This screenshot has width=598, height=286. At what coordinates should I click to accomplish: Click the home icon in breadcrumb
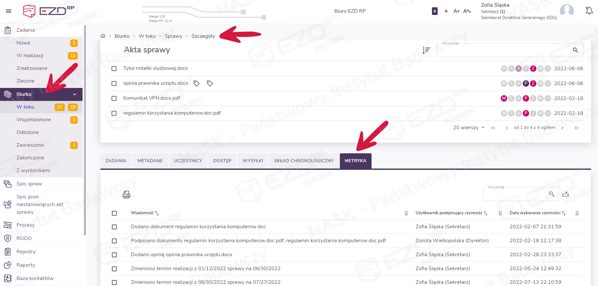[x=103, y=36]
